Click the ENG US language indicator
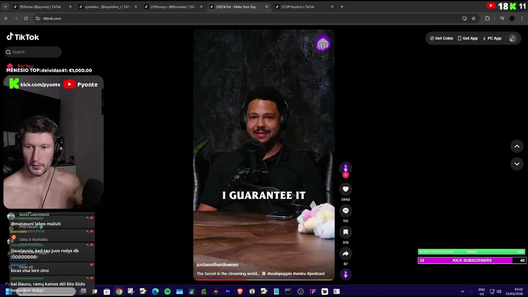This screenshot has height=297, width=528. (481, 292)
